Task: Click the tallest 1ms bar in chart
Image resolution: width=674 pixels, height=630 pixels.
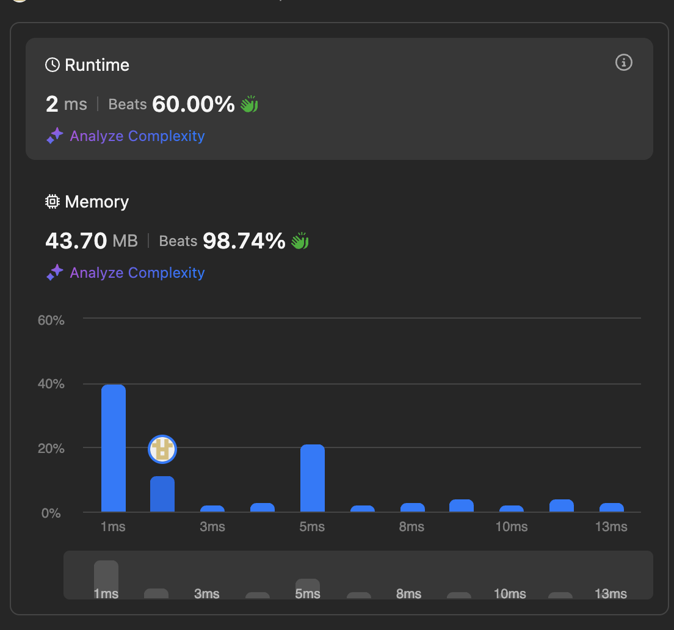Action: click(114, 448)
